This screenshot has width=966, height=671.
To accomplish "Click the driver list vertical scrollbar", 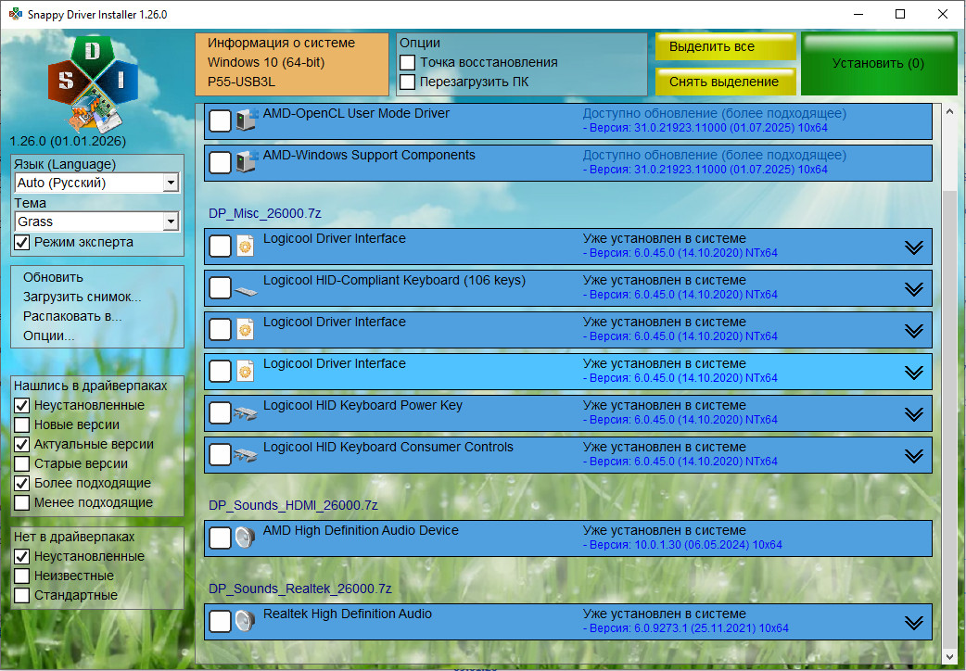I will (x=947, y=371).
